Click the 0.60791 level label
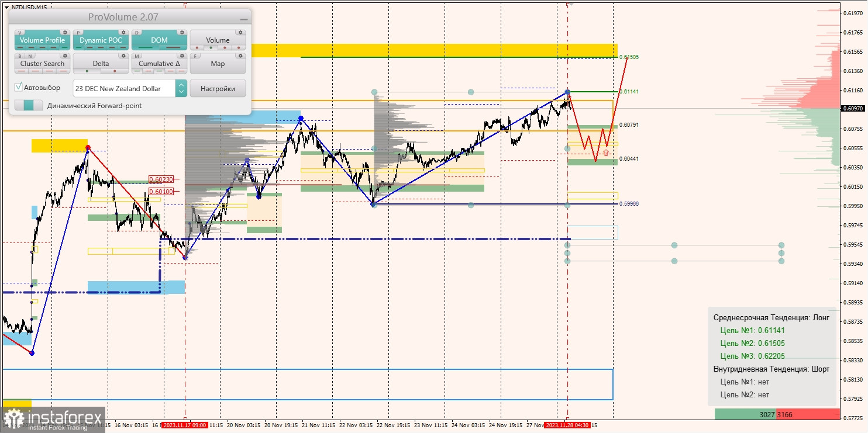868x433 pixels. tap(629, 125)
